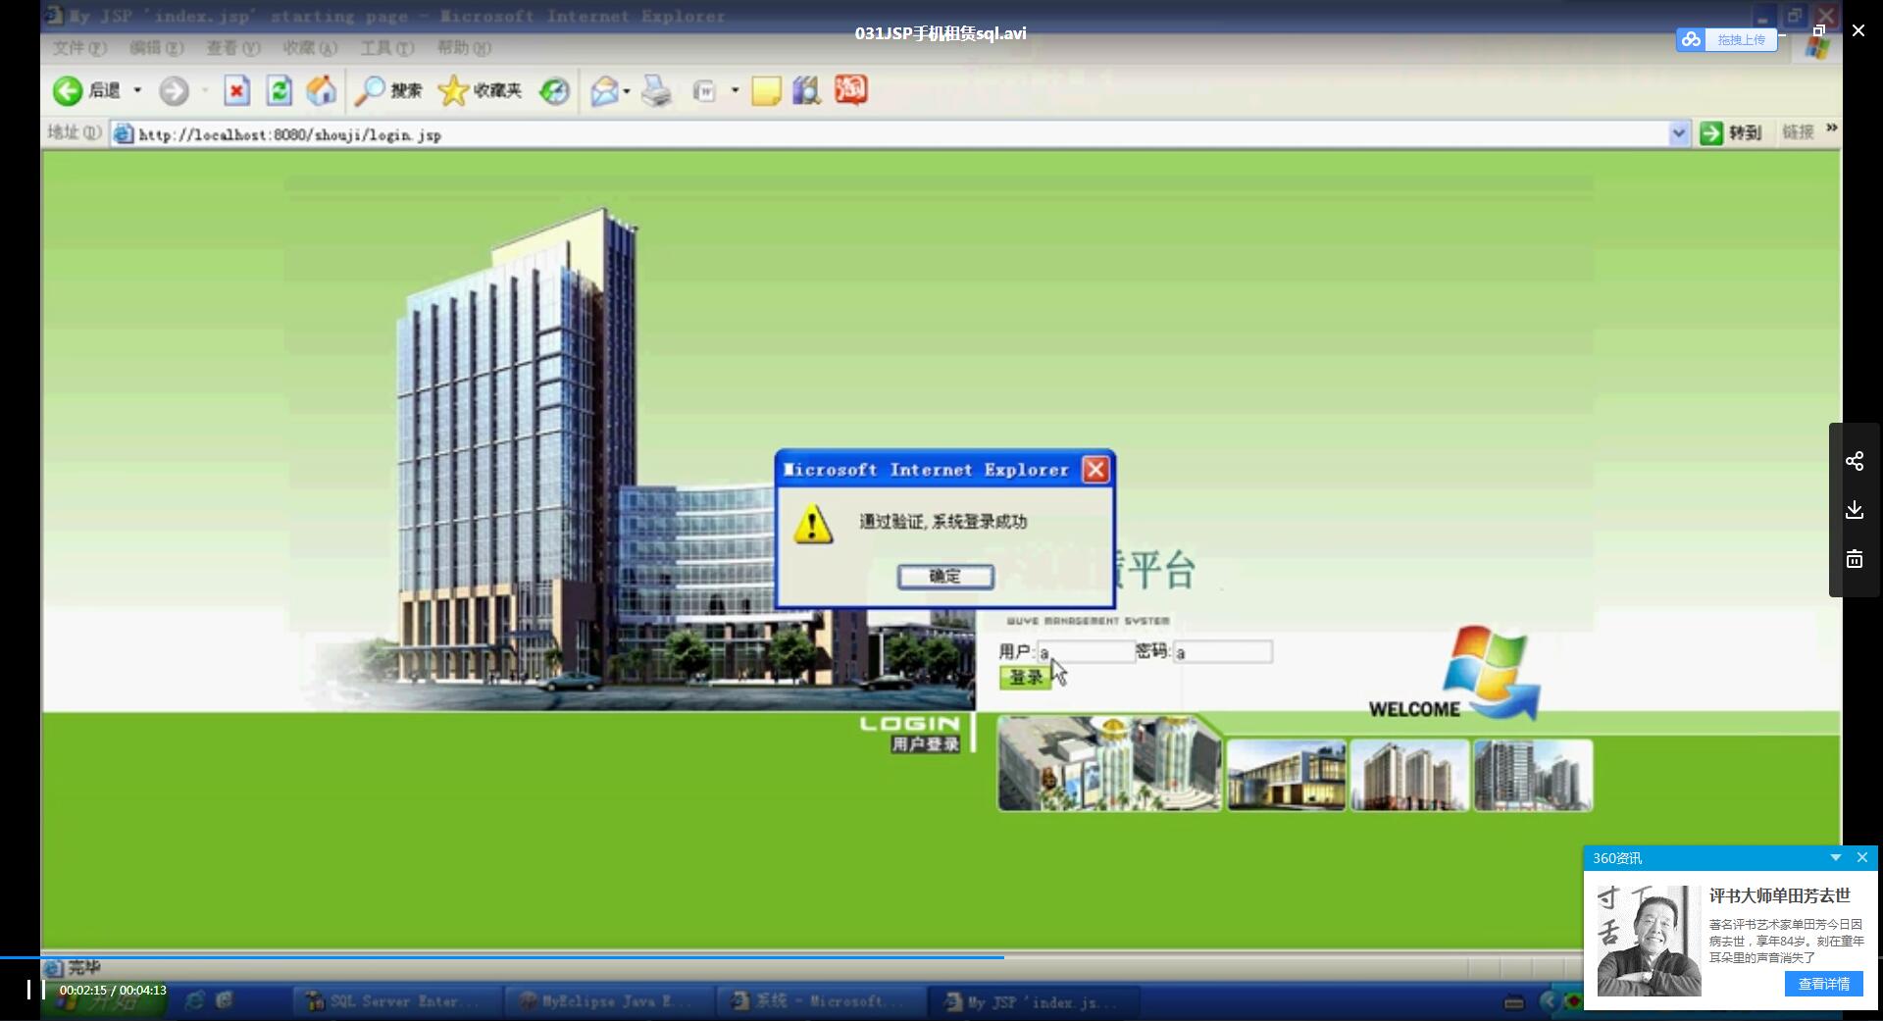Expand Edit icon dropdown arrow

click(735, 91)
